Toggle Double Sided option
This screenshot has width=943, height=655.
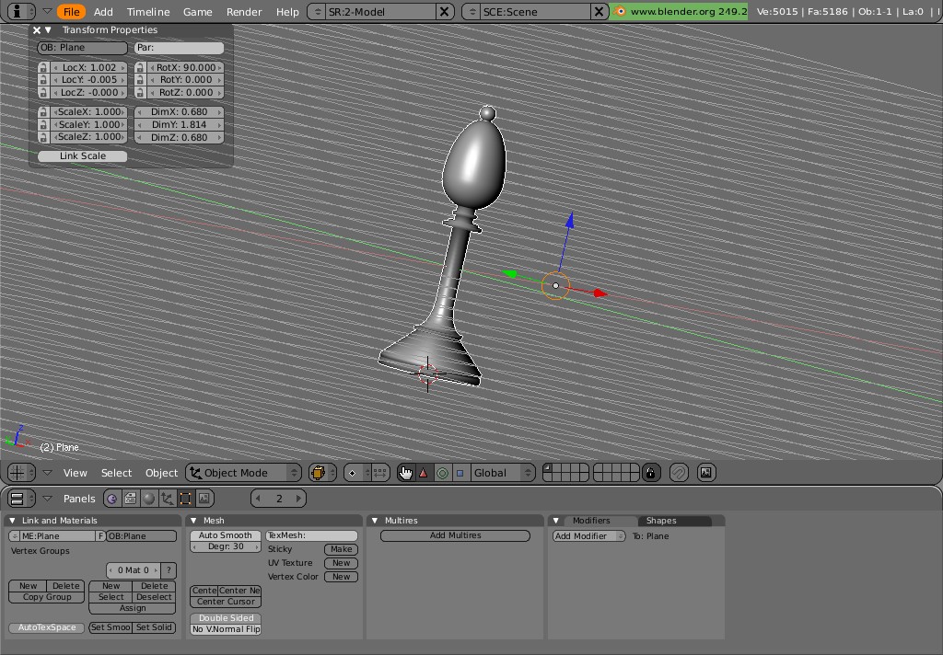coord(226,618)
